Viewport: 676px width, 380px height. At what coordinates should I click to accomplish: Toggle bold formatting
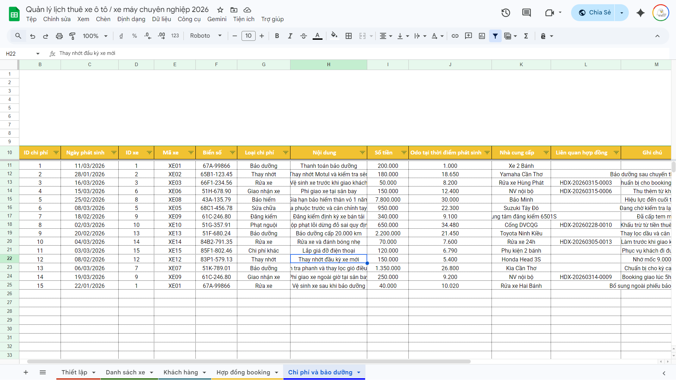point(277,36)
